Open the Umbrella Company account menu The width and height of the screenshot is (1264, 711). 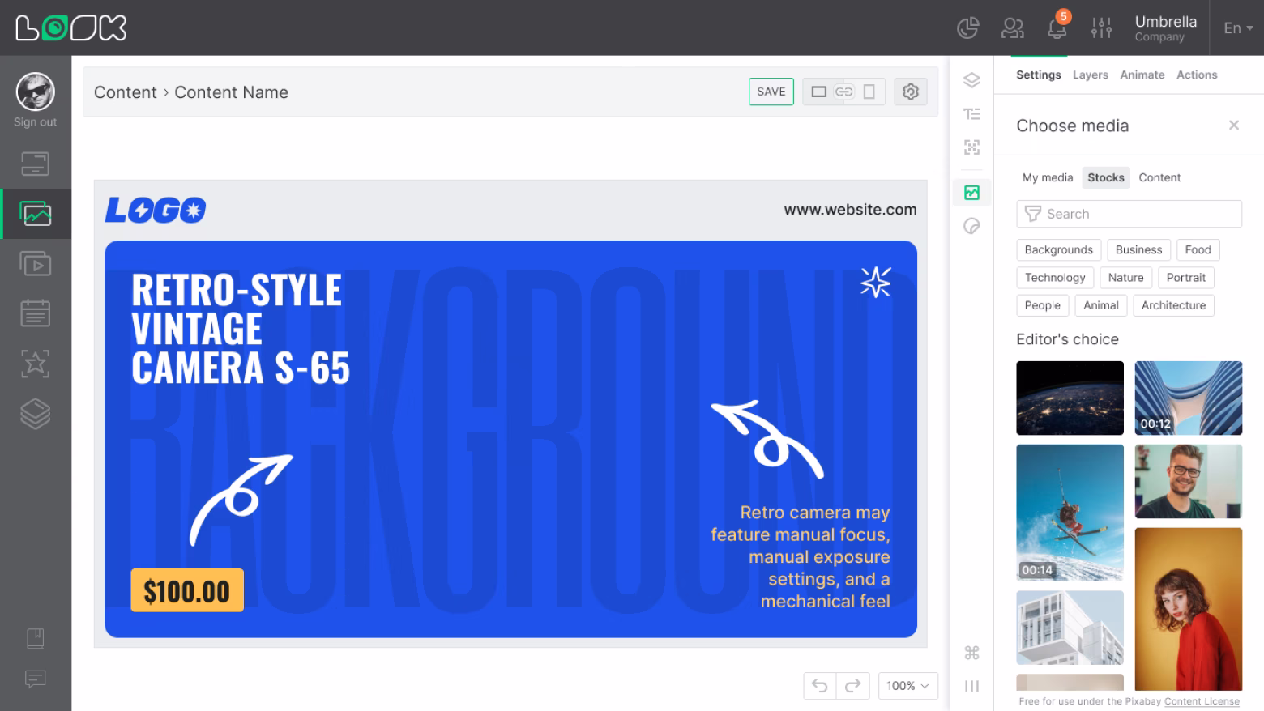1165,28
